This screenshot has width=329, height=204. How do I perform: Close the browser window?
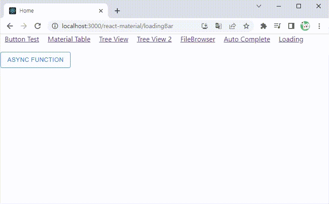tap(319, 6)
